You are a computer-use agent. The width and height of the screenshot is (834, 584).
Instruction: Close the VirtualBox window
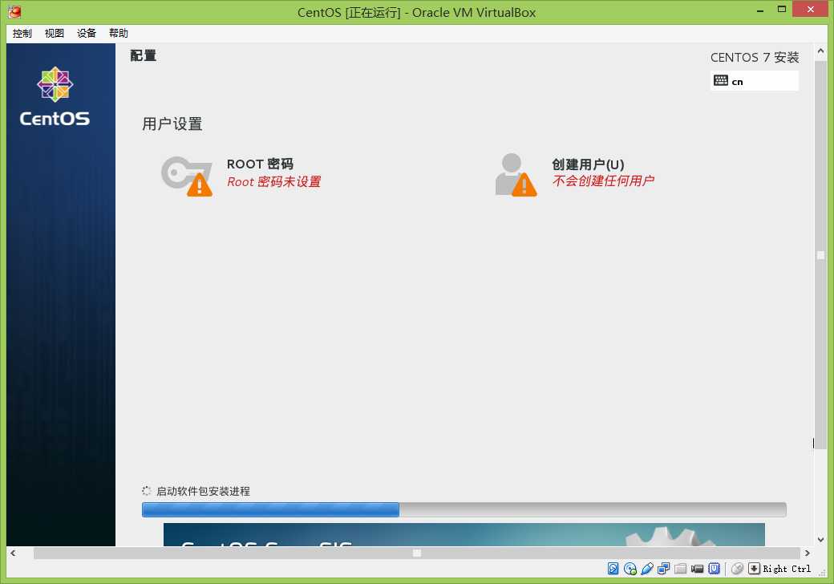pos(810,10)
